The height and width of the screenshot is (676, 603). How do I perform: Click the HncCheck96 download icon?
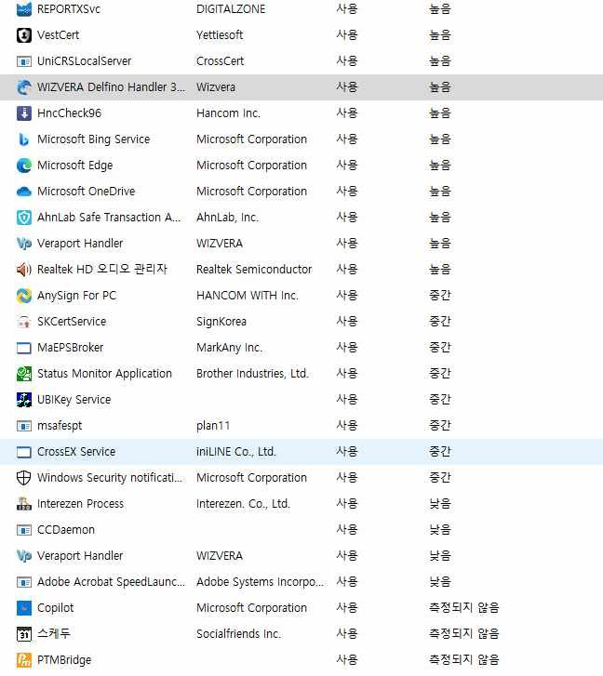tap(24, 113)
